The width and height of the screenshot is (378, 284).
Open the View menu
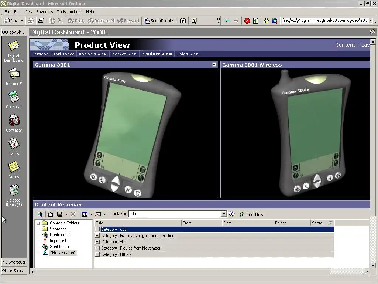click(28, 12)
